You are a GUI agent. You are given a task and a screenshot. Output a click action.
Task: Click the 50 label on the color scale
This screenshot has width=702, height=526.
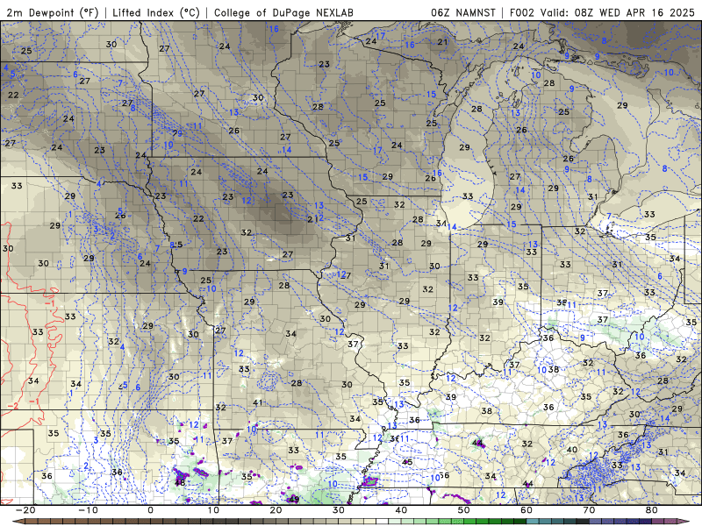[464, 510]
